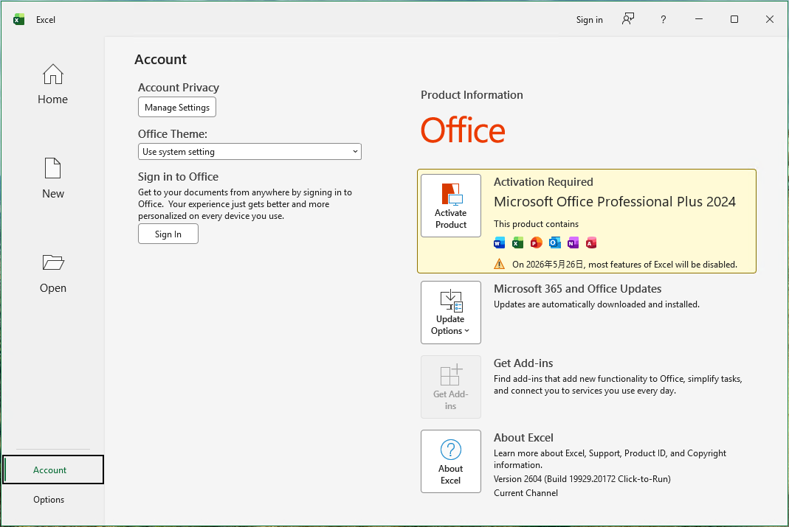The width and height of the screenshot is (789, 527).
Task: Select the Account tab in sidebar
Action: 53,470
